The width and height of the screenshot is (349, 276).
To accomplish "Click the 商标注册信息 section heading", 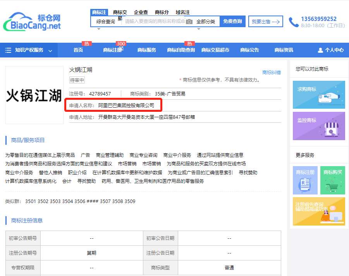I will [27, 220].
